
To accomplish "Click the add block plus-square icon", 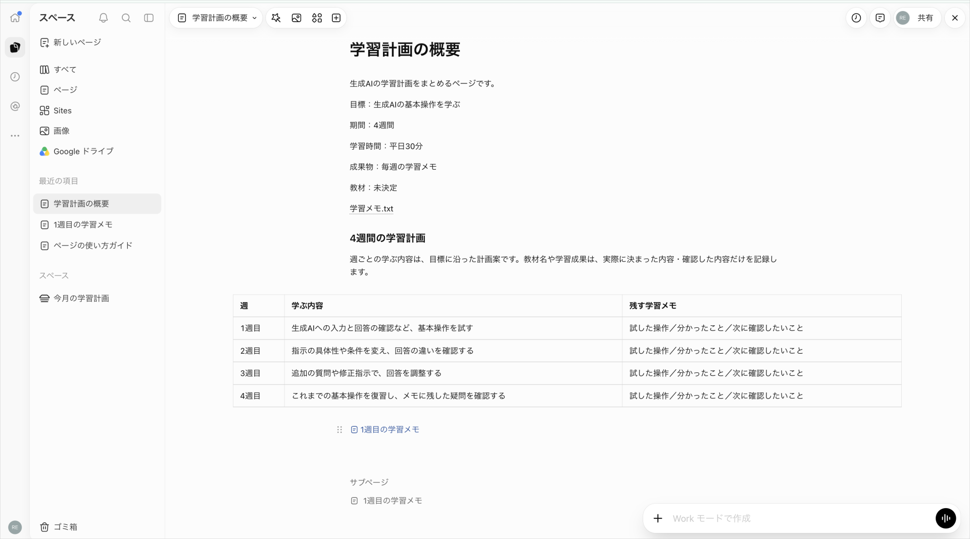I will coord(336,18).
